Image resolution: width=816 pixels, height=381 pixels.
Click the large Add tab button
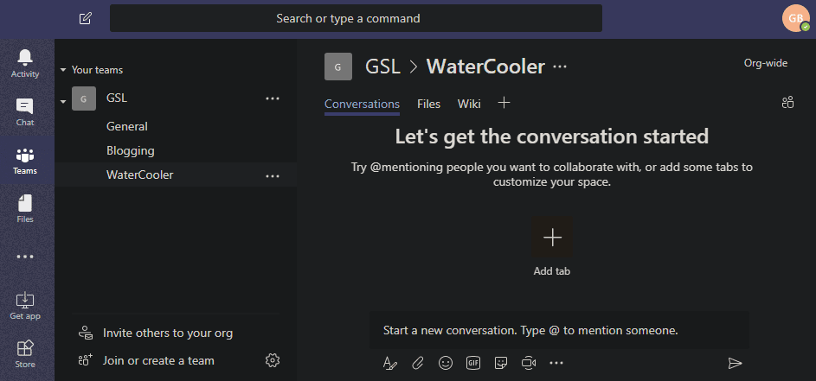pyautogui.click(x=551, y=237)
